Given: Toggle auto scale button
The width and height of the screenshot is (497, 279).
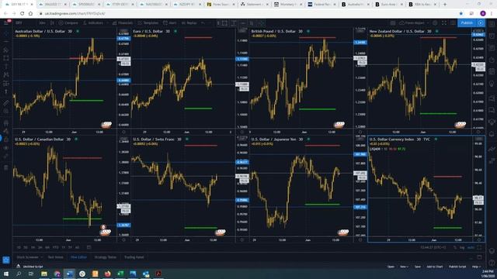Looking at the screenshot, I should pyautogui.click(x=471, y=247).
